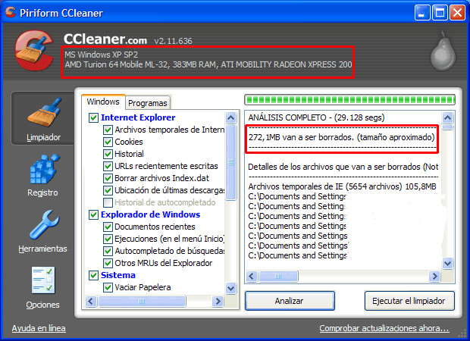Image resolution: width=470 pixels, height=341 pixels.
Task: Open the Limpiador cleaner section icon
Action: click(44, 112)
